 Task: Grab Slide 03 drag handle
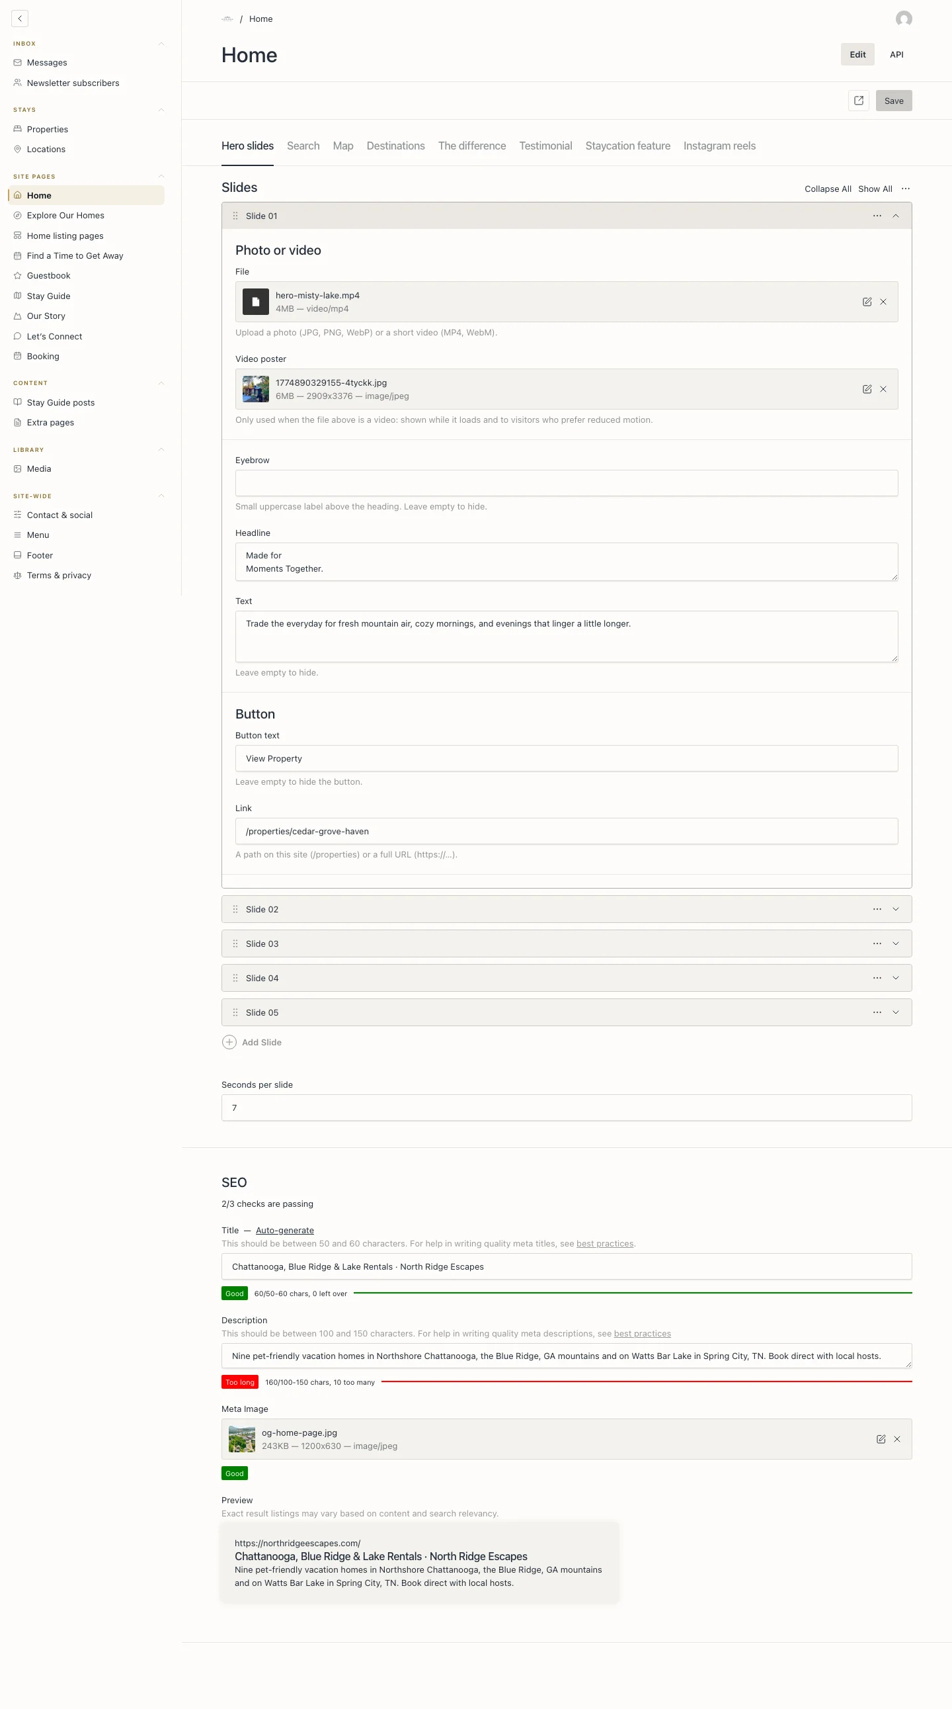235,943
